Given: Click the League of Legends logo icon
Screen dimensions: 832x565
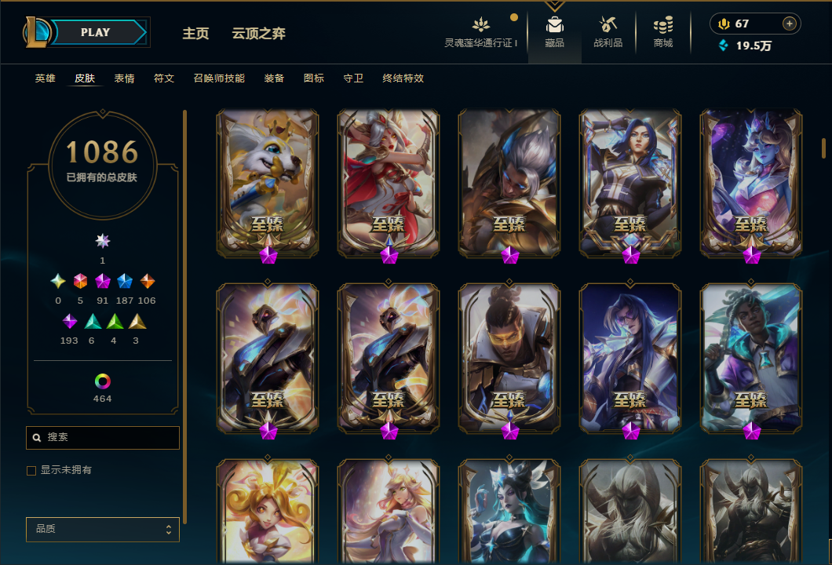Looking at the screenshot, I should pos(36,32).
